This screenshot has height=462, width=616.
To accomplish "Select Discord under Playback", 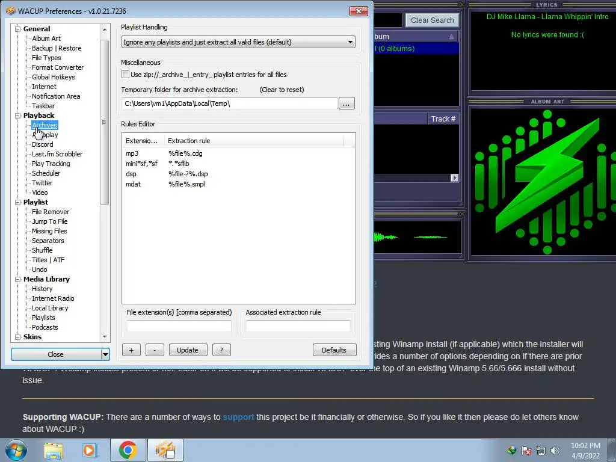I will [x=43, y=144].
